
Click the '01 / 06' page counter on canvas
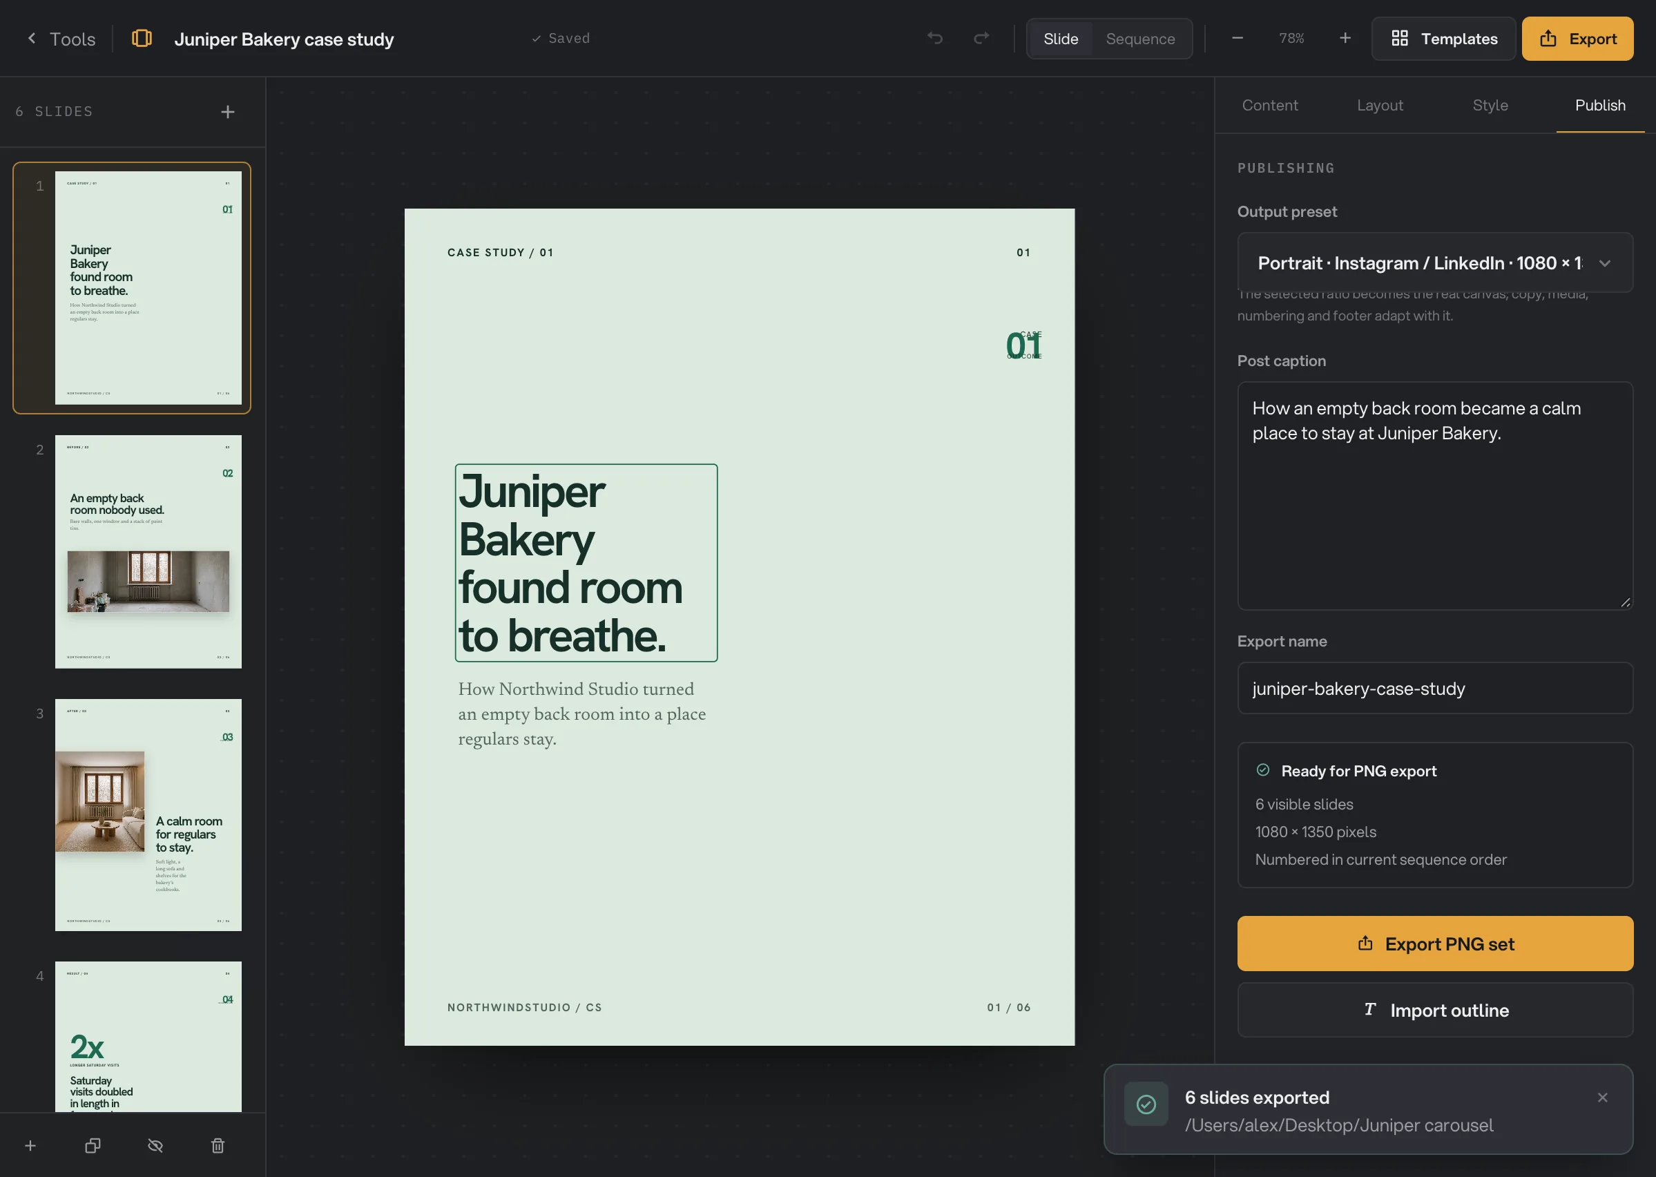[1008, 1007]
